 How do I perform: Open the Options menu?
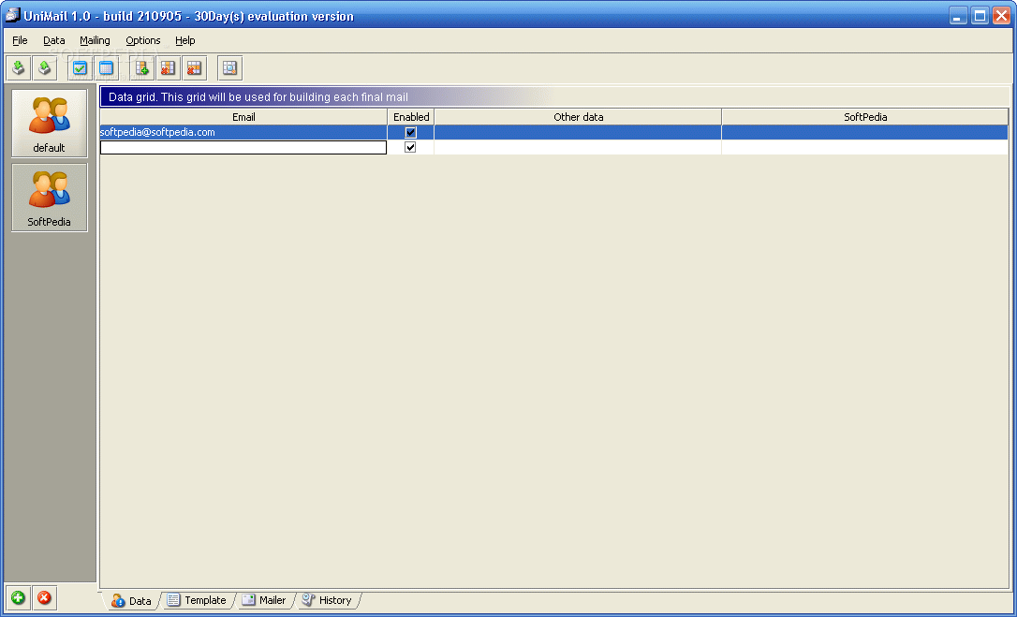[142, 40]
